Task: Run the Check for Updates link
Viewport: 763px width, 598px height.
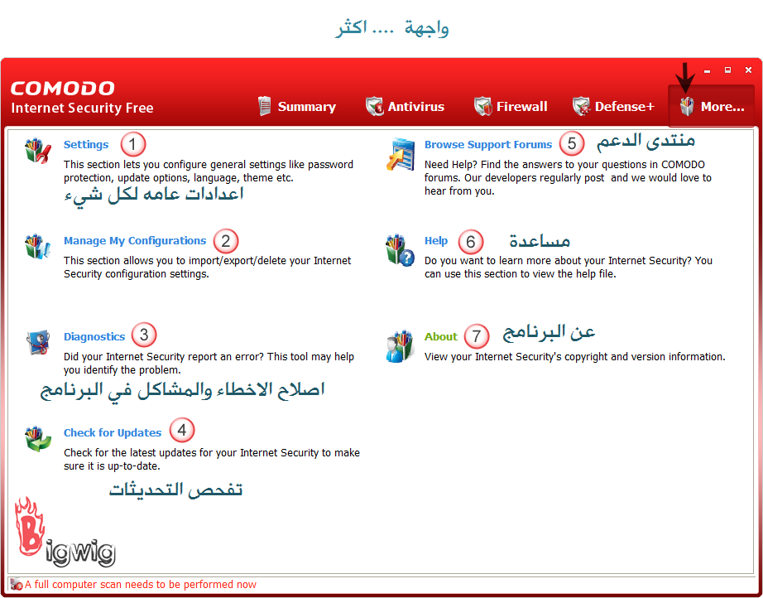Action: coord(113,432)
